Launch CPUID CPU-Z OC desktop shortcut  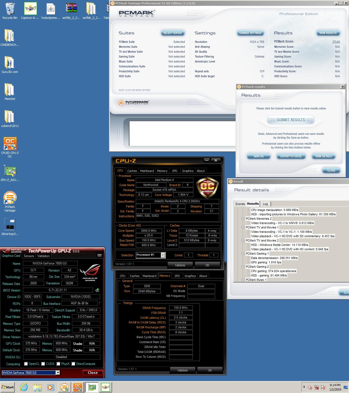pos(10,147)
